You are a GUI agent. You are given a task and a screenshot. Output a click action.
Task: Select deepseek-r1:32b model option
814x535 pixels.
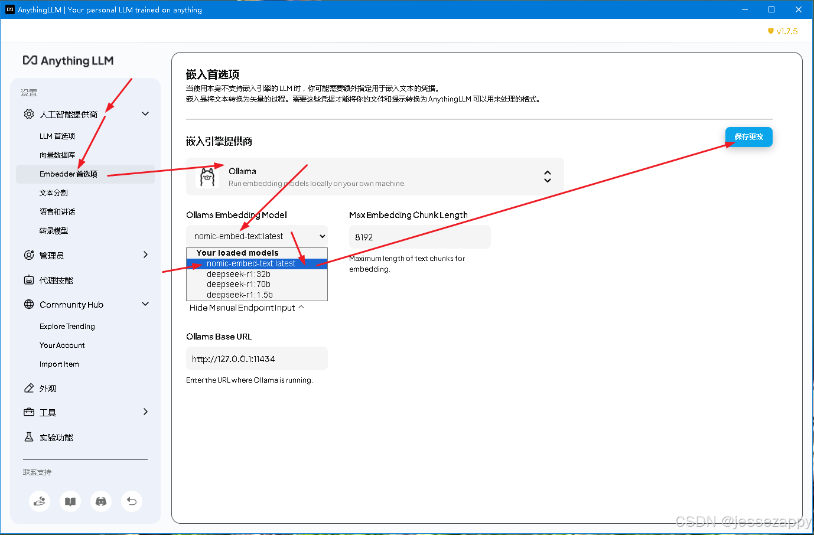pyautogui.click(x=257, y=274)
